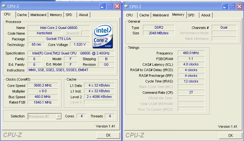Click the Core Speed value 3680.2 MHz

[43, 85]
